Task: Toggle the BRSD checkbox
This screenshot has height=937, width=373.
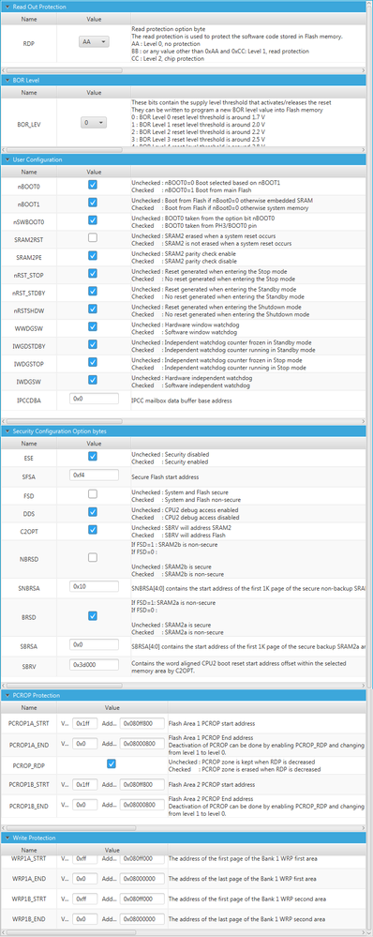Action: [x=93, y=615]
